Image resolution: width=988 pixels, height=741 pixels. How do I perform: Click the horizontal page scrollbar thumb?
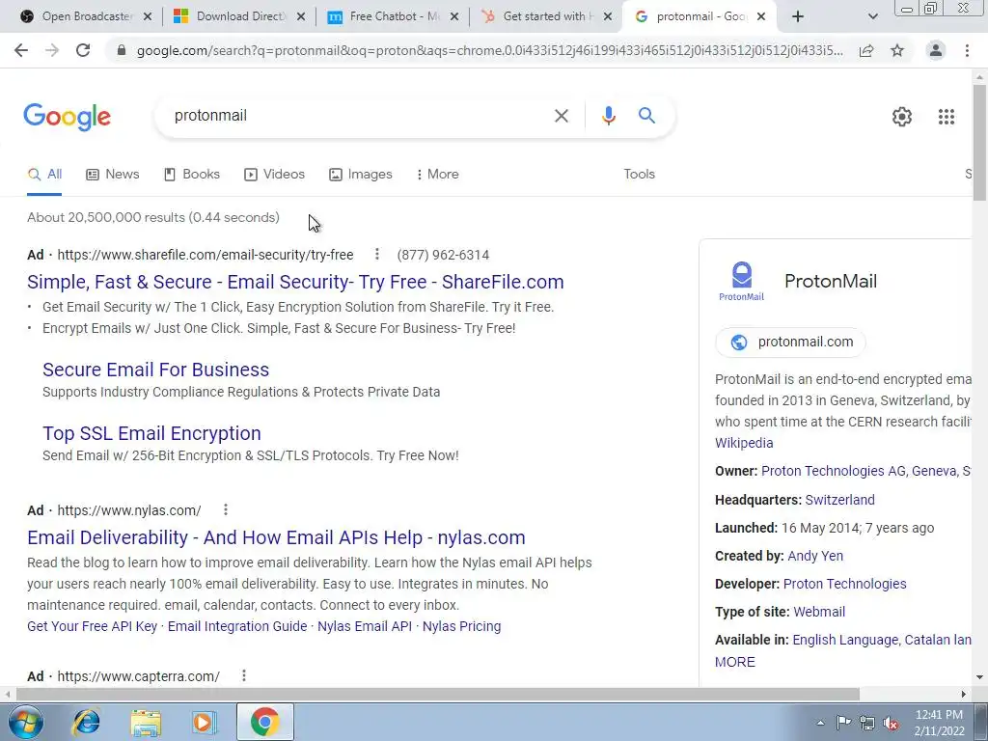tap(437, 694)
